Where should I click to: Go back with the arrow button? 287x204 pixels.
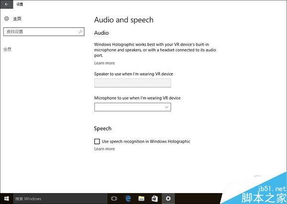pos(7,4)
